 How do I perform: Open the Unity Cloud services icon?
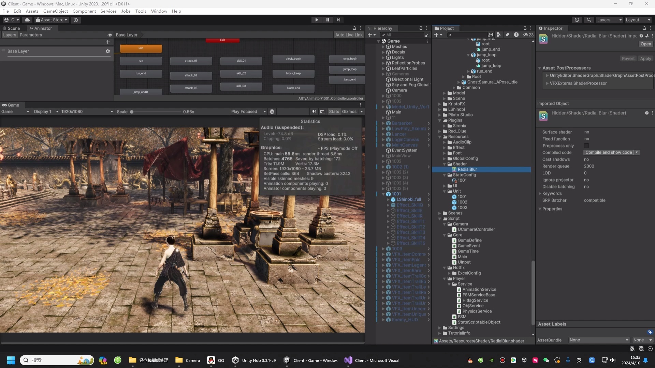point(27,20)
